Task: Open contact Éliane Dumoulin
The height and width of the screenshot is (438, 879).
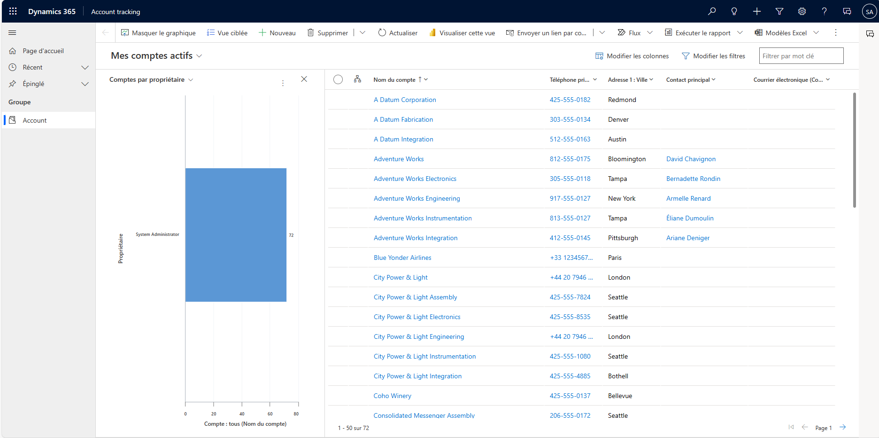Action: [690, 218]
